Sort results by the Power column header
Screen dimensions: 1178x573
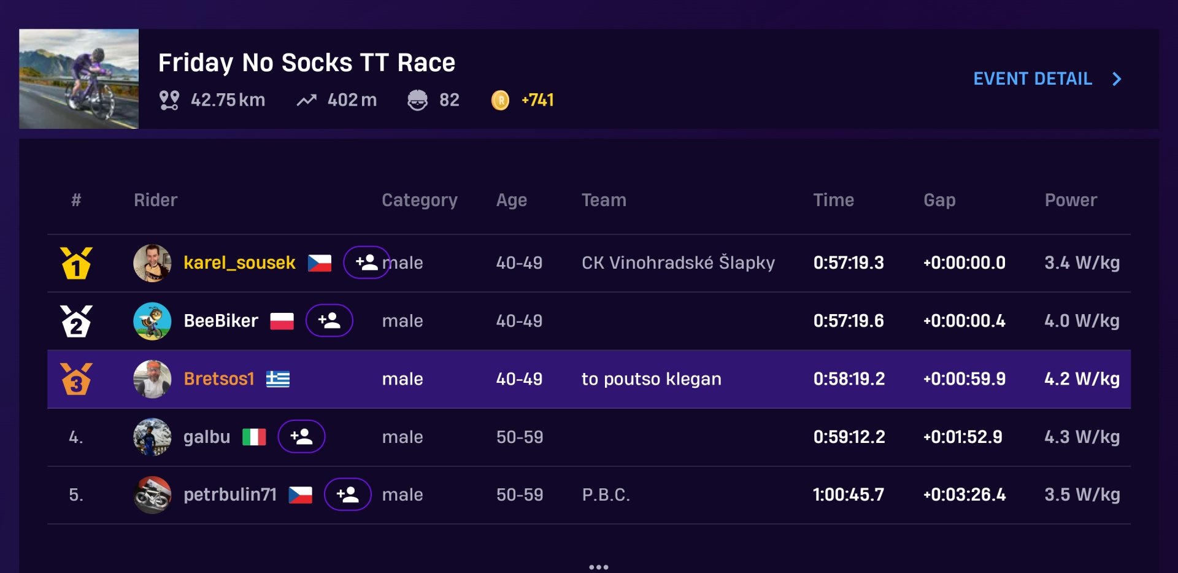(1071, 200)
